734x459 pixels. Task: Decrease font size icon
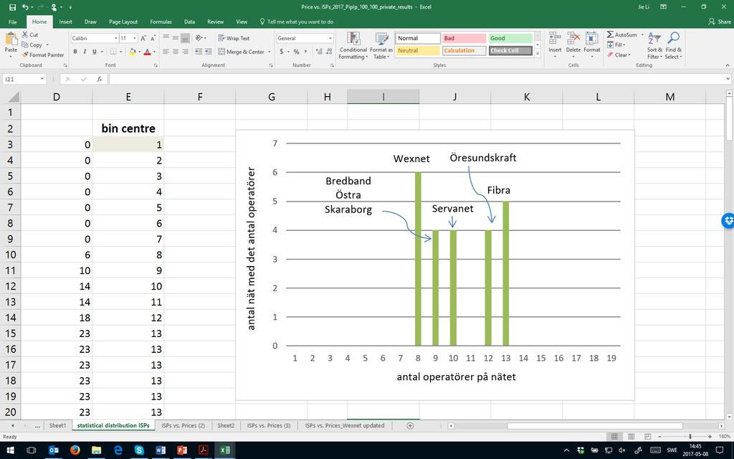coord(153,39)
